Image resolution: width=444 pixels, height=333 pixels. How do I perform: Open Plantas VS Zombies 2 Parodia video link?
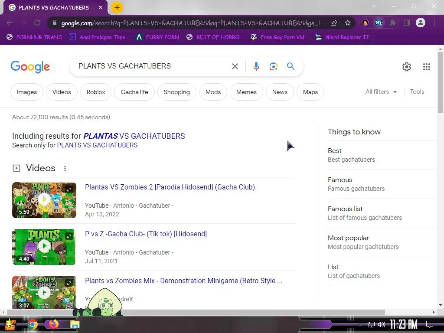pos(170,187)
